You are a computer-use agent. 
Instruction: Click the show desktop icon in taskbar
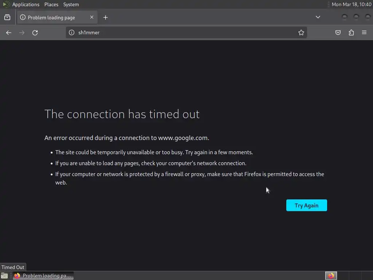(x=4, y=276)
